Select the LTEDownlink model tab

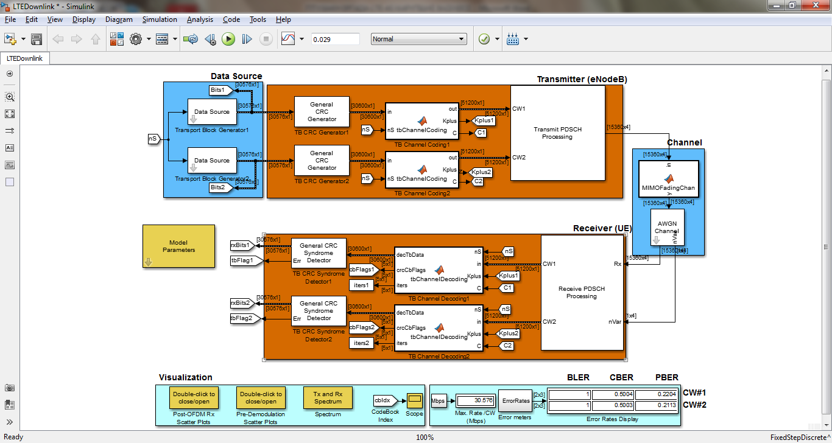(26, 58)
